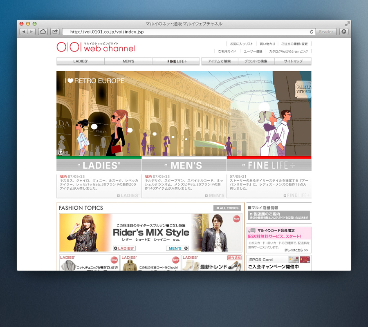Open the 買い物カゴ shopping cart link
Screen dimensions: 368x327
(x=267, y=44)
